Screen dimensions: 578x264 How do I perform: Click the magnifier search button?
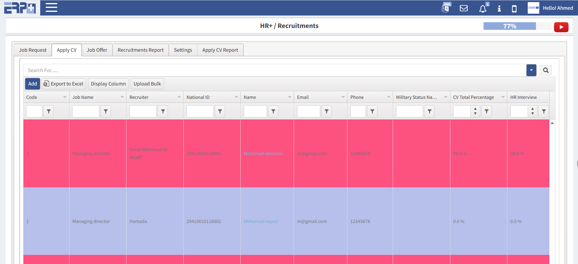pyautogui.click(x=545, y=70)
